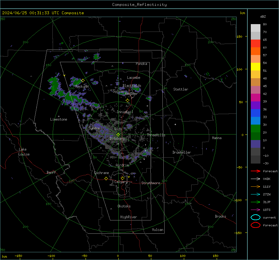The width and height of the screenshot is (279, 260).
Task: Click the orange 111V arrow in legend
Action: [x=255, y=186]
